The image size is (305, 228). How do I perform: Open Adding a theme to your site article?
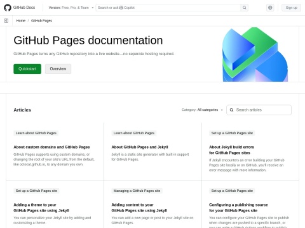point(41,208)
